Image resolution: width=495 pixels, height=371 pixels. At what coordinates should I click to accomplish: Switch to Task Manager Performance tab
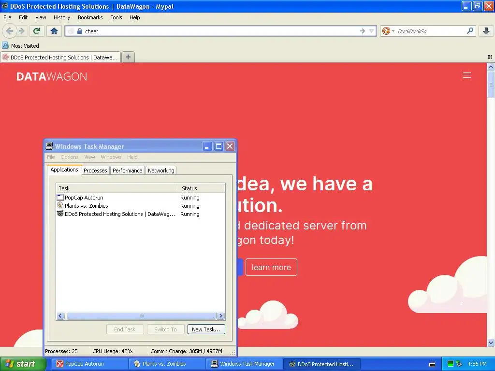click(x=128, y=171)
